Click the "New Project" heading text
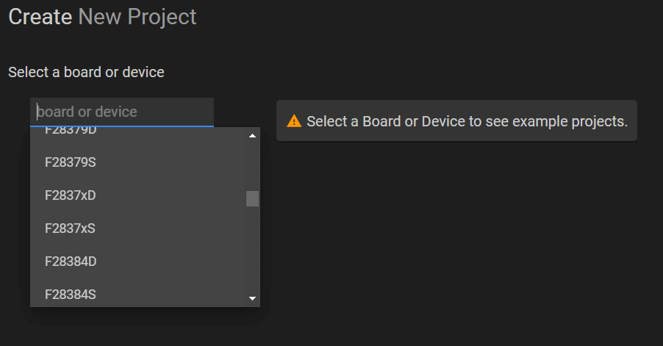The image size is (663, 346). (x=137, y=17)
